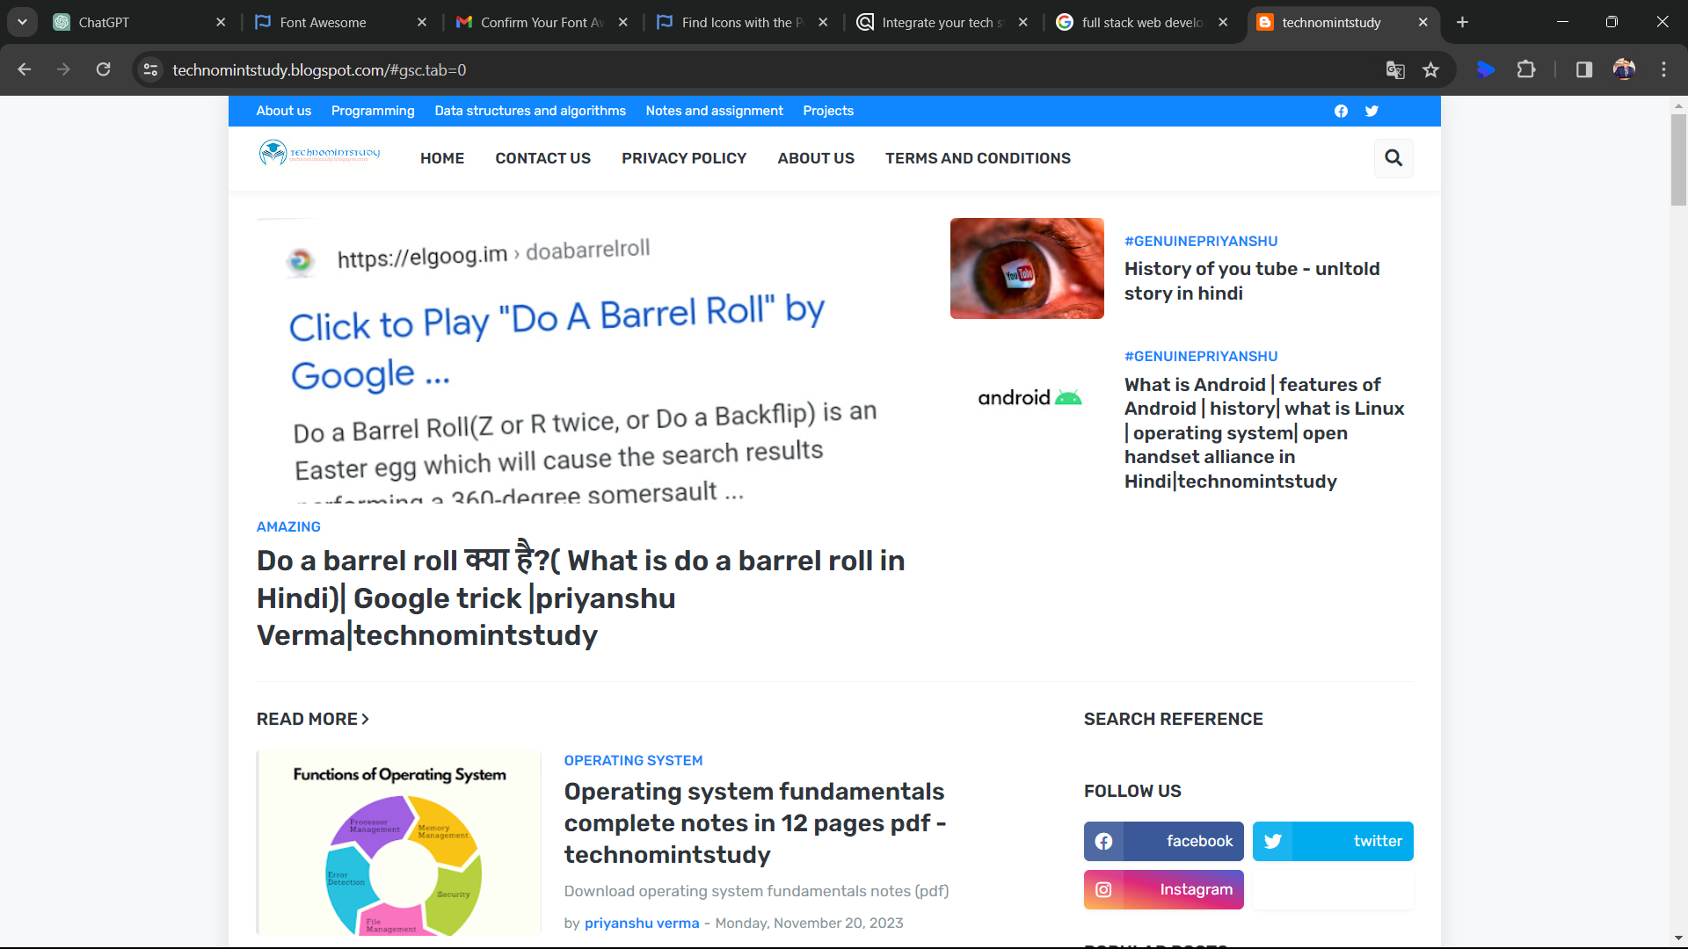Open the OPERATING SYSTEM category label
Image resolution: width=1688 pixels, height=949 pixels.
coord(633,760)
